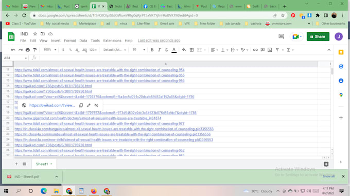The image size is (350, 196).
Task: Click Show all downloads link
Action: click(328, 176)
